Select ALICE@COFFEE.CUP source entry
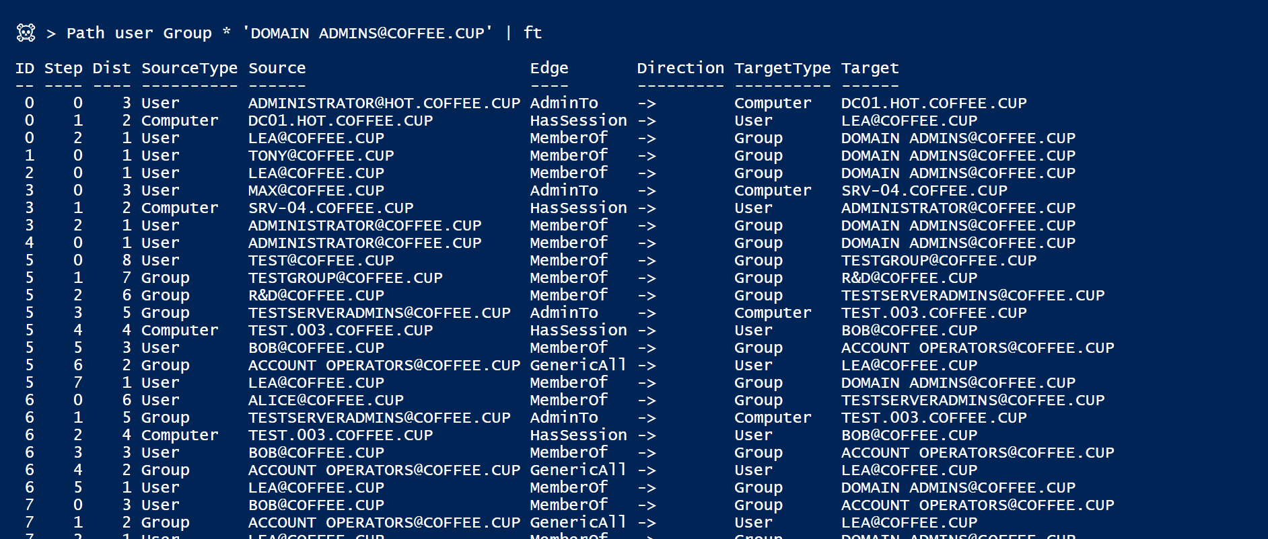The width and height of the screenshot is (1268, 539). coord(326,400)
